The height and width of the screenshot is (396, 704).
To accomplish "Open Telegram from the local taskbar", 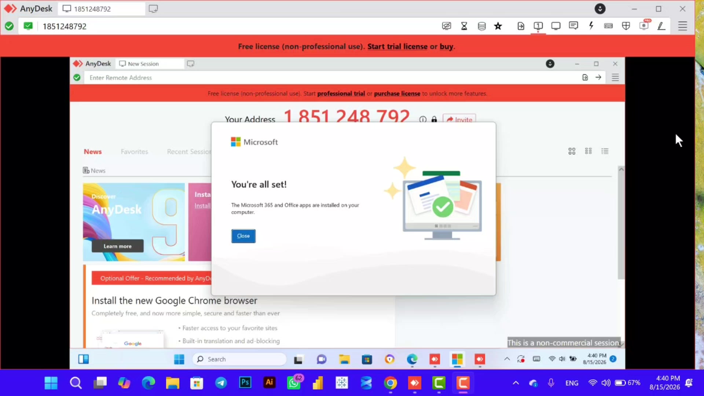I will 221,383.
